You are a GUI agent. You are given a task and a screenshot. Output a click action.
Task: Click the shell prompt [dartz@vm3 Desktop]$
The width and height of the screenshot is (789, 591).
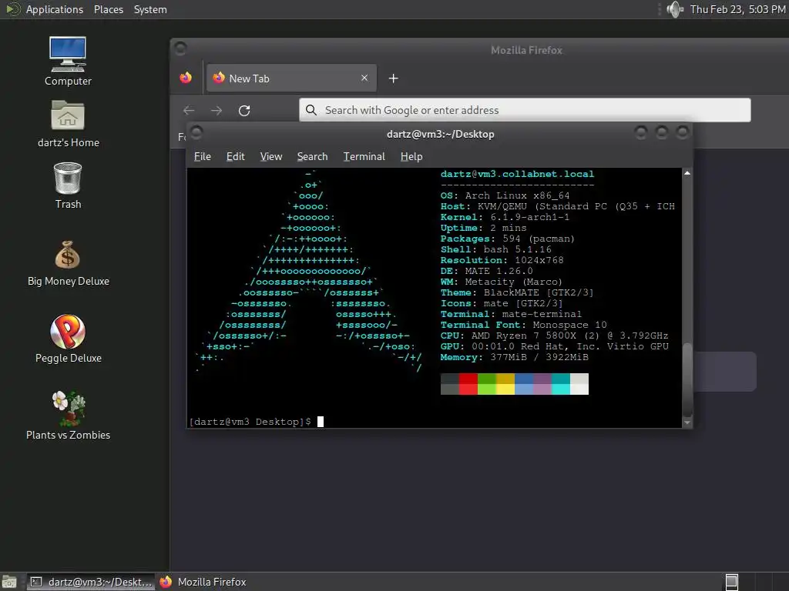250,422
